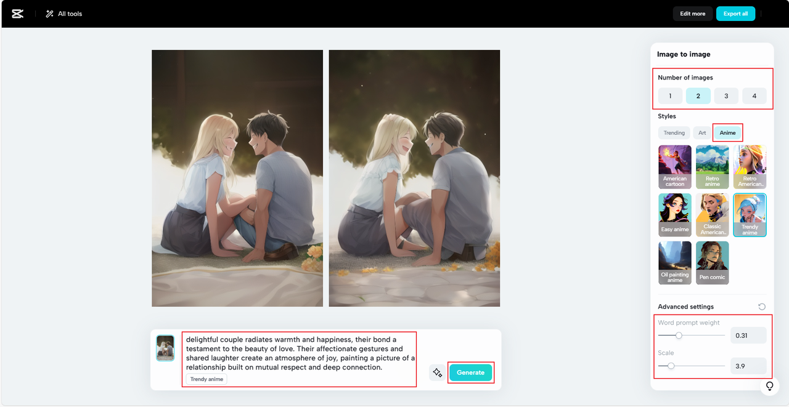Click the Scale value field 3.9
The height and width of the screenshot is (407, 789).
[748, 366]
